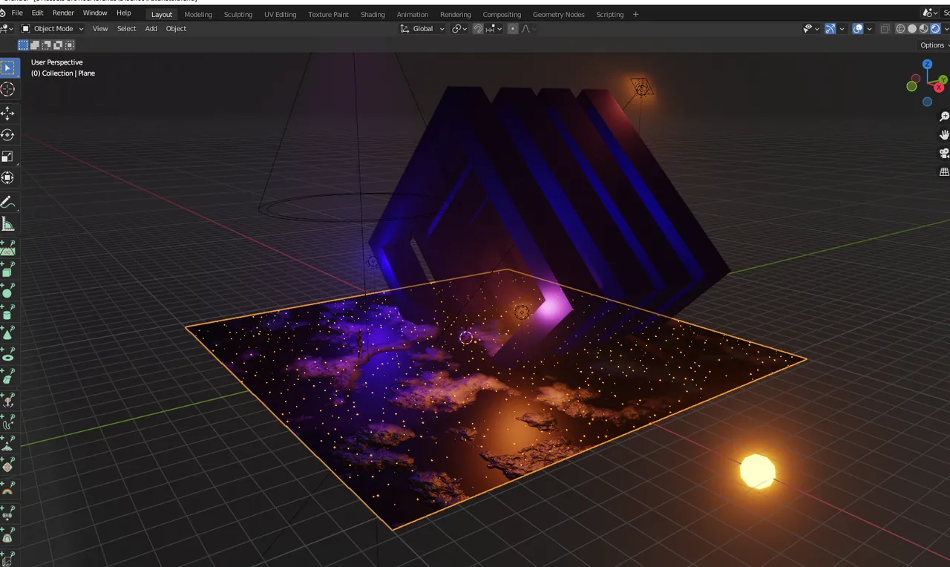The width and height of the screenshot is (950, 567).
Task: Open the object visibility and selectability dropdown
Action: (x=811, y=29)
